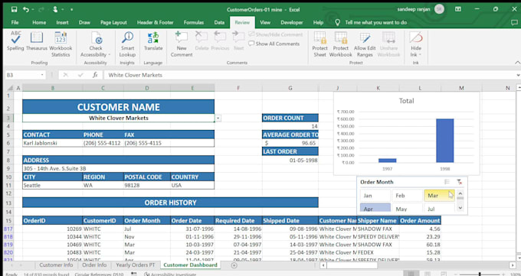
Task: Open the Formulas tab
Action: (194, 23)
